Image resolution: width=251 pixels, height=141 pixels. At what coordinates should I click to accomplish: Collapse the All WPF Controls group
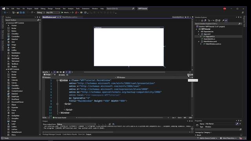pyautogui.click(x=6, y=69)
